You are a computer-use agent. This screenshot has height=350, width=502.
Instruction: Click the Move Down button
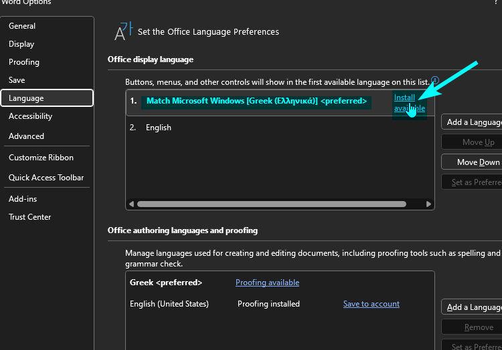pyautogui.click(x=472, y=162)
